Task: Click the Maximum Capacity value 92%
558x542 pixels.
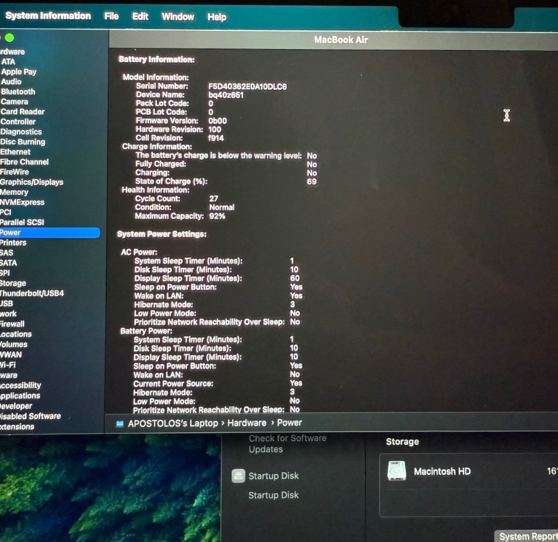Action: pos(217,216)
